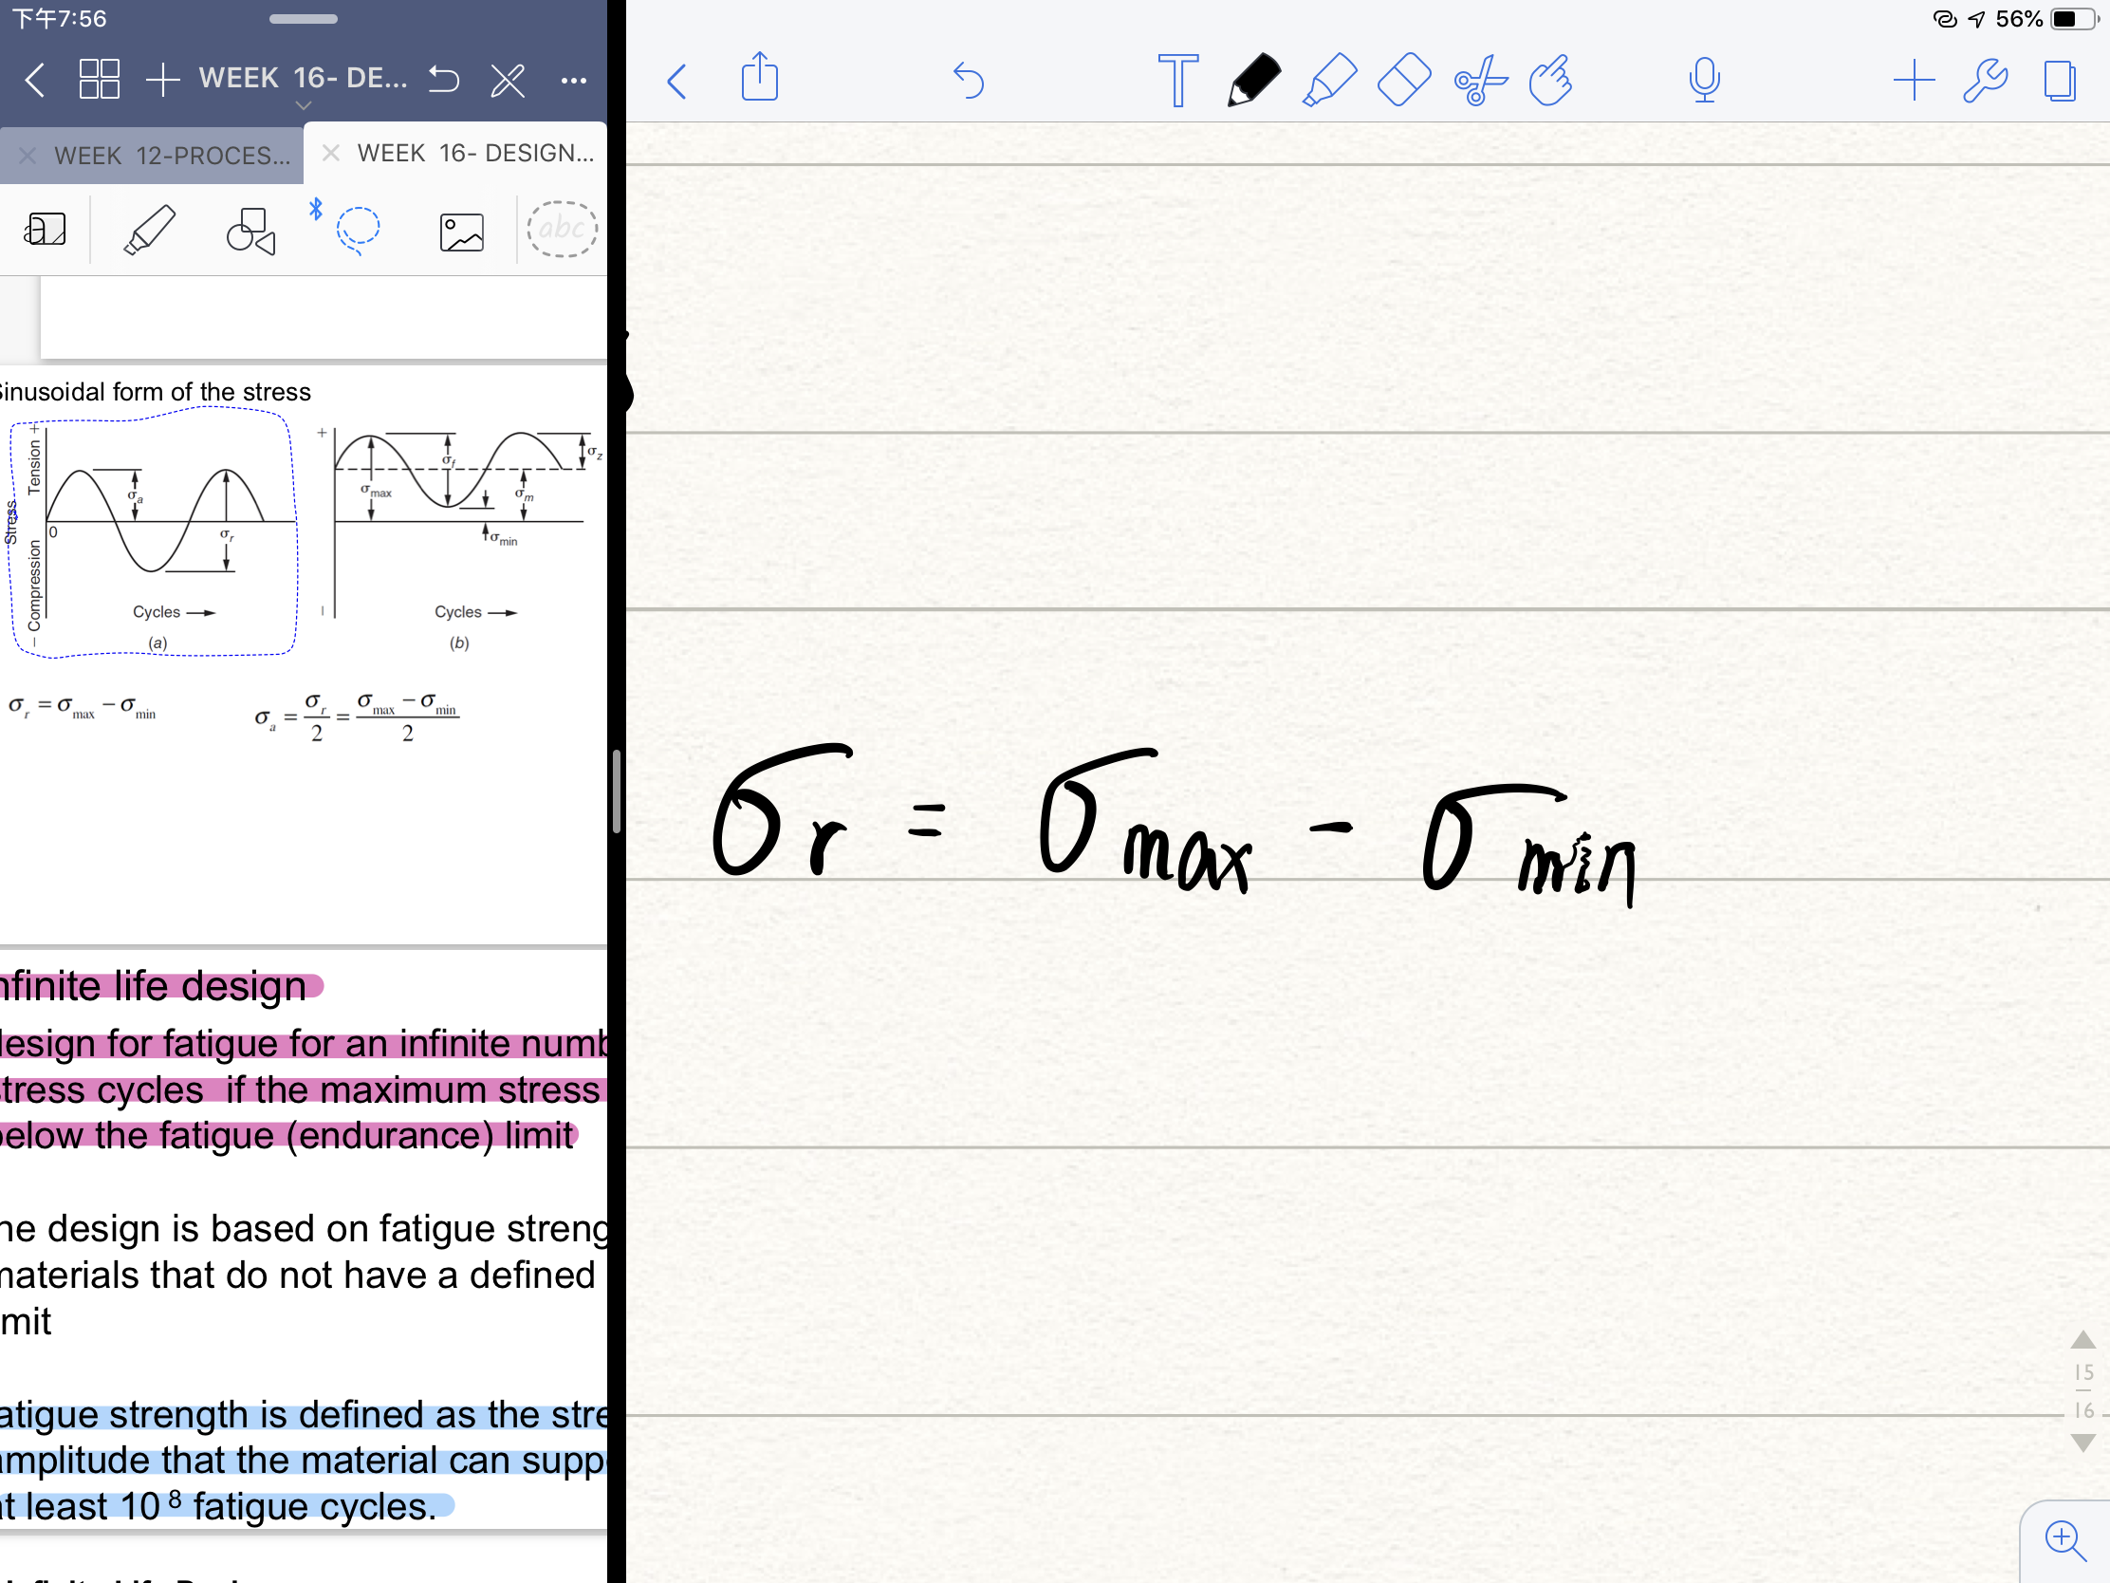This screenshot has height=1583, width=2110.
Task: Activate the Text tool
Action: pos(1177,80)
